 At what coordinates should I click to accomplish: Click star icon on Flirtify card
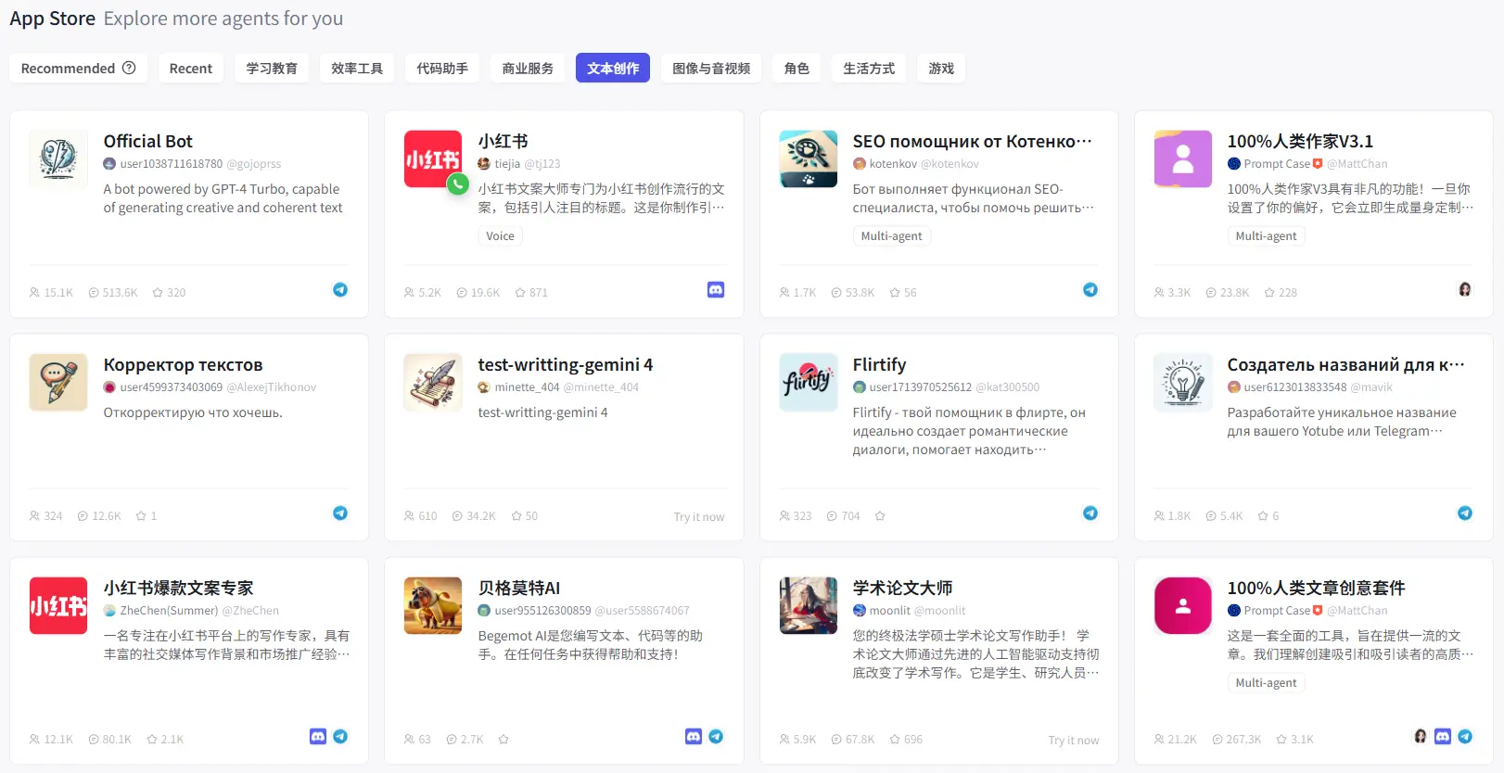(x=880, y=516)
